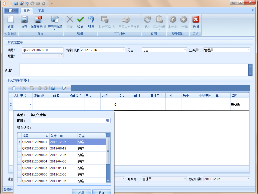Click quick access save floppy icon
The height and width of the screenshot is (194, 258).
[16, 3]
